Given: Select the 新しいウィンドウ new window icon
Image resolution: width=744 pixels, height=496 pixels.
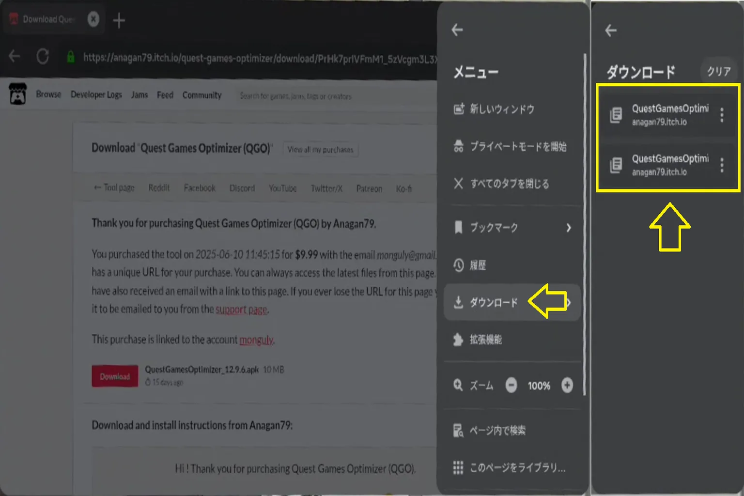Looking at the screenshot, I should pyautogui.click(x=458, y=109).
